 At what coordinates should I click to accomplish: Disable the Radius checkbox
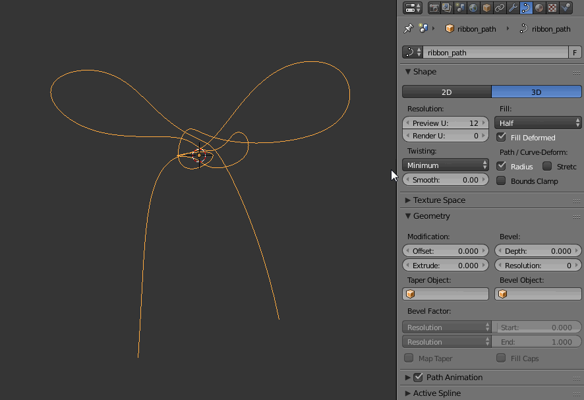tap(502, 166)
